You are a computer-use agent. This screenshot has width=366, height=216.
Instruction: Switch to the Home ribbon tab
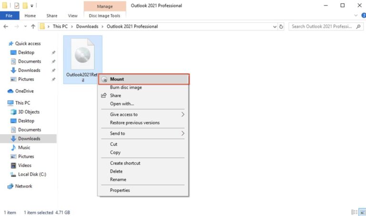pyautogui.click(x=30, y=16)
